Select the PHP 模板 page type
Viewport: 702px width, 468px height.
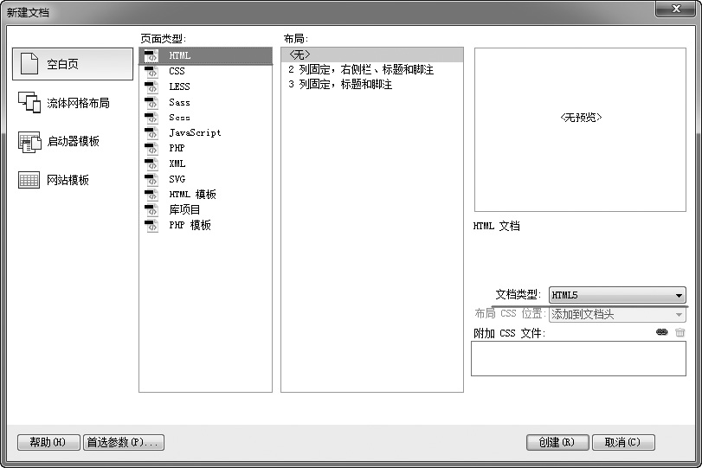pos(205,225)
